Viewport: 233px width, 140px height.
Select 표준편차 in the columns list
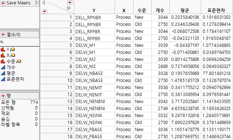tap(15, 79)
